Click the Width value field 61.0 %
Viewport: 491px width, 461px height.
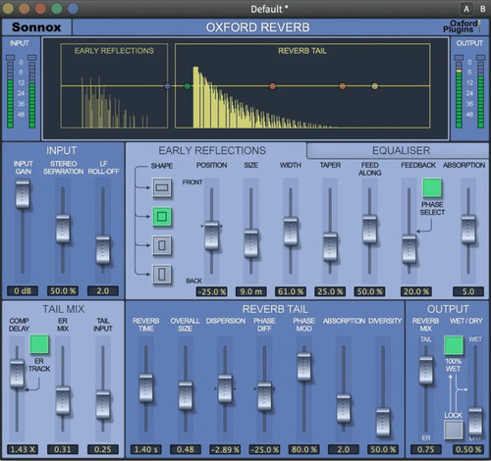point(291,291)
